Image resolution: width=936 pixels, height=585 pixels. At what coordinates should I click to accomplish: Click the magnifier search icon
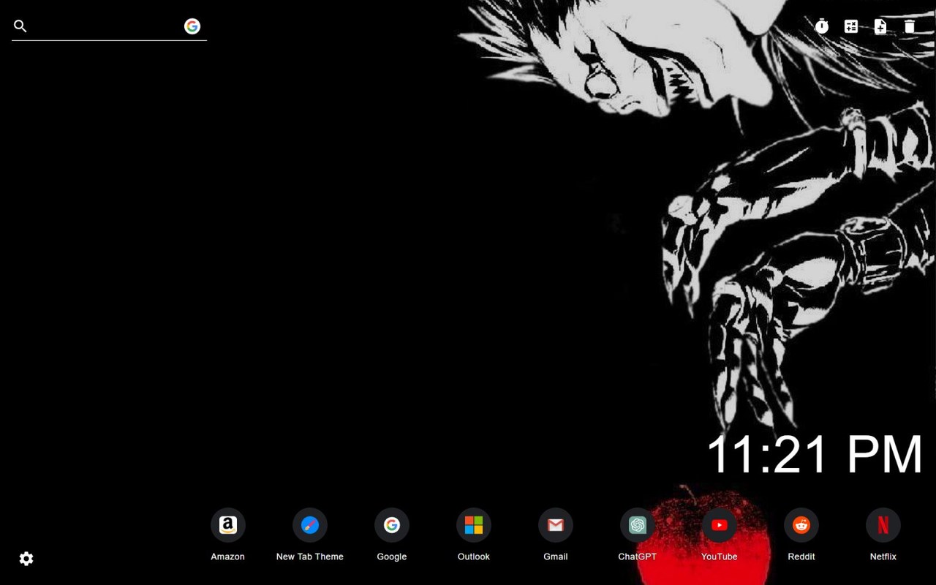click(20, 26)
